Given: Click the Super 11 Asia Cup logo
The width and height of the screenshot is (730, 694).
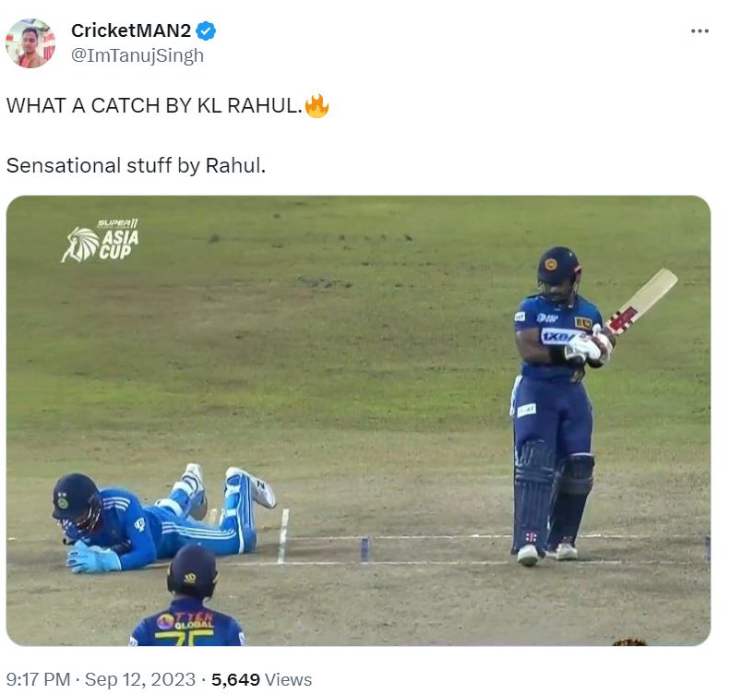Looking at the screenshot, I should tap(100, 240).
